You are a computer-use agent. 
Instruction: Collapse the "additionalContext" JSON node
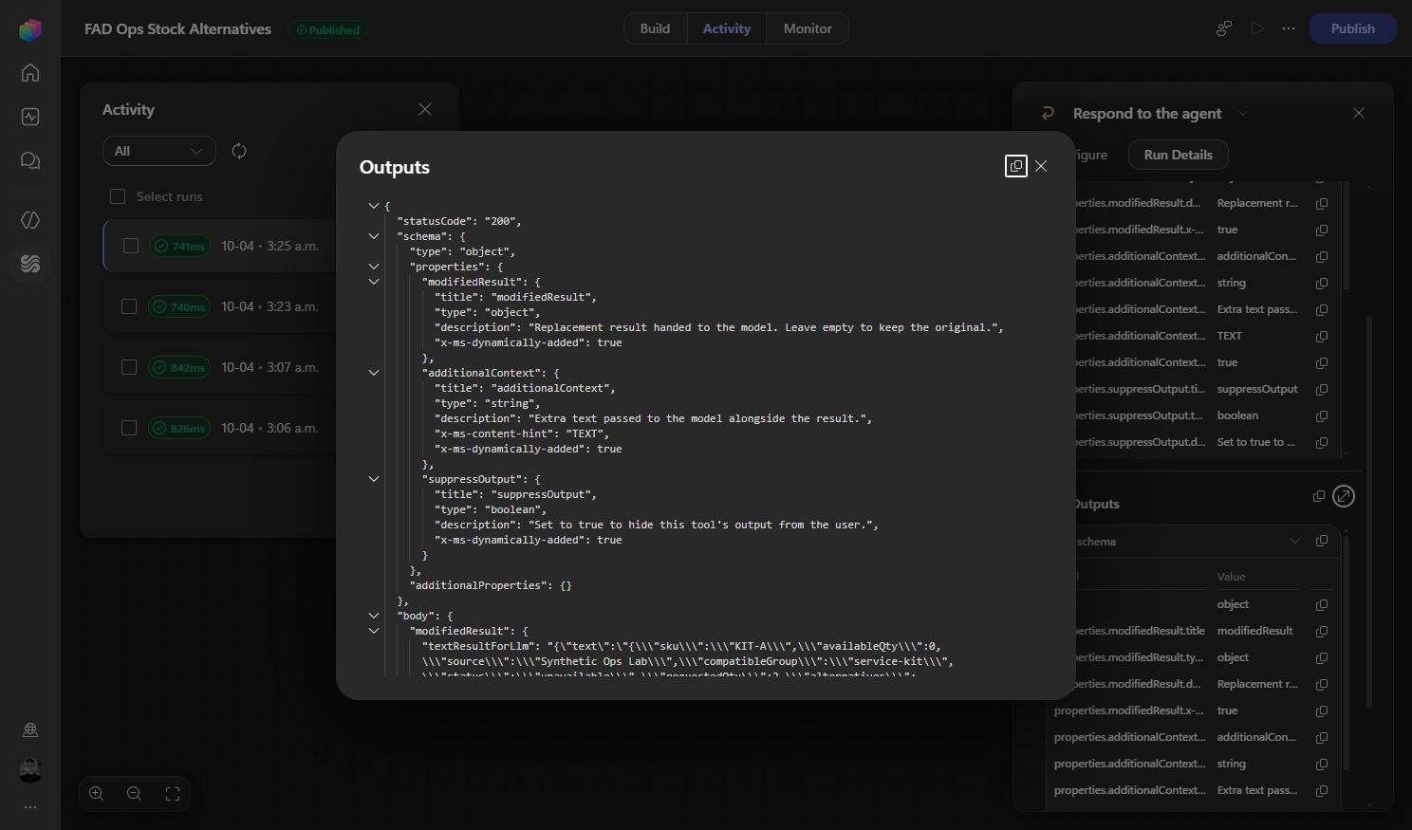[374, 373]
